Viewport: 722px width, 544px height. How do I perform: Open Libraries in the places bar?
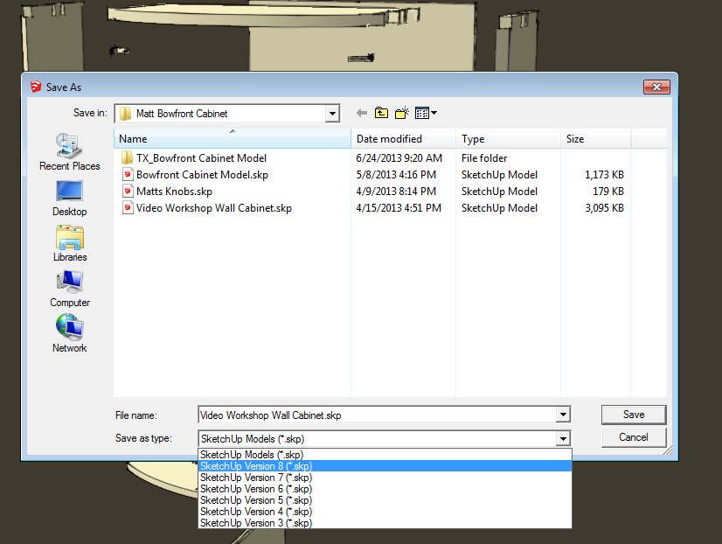pyautogui.click(x=70, y=244)
